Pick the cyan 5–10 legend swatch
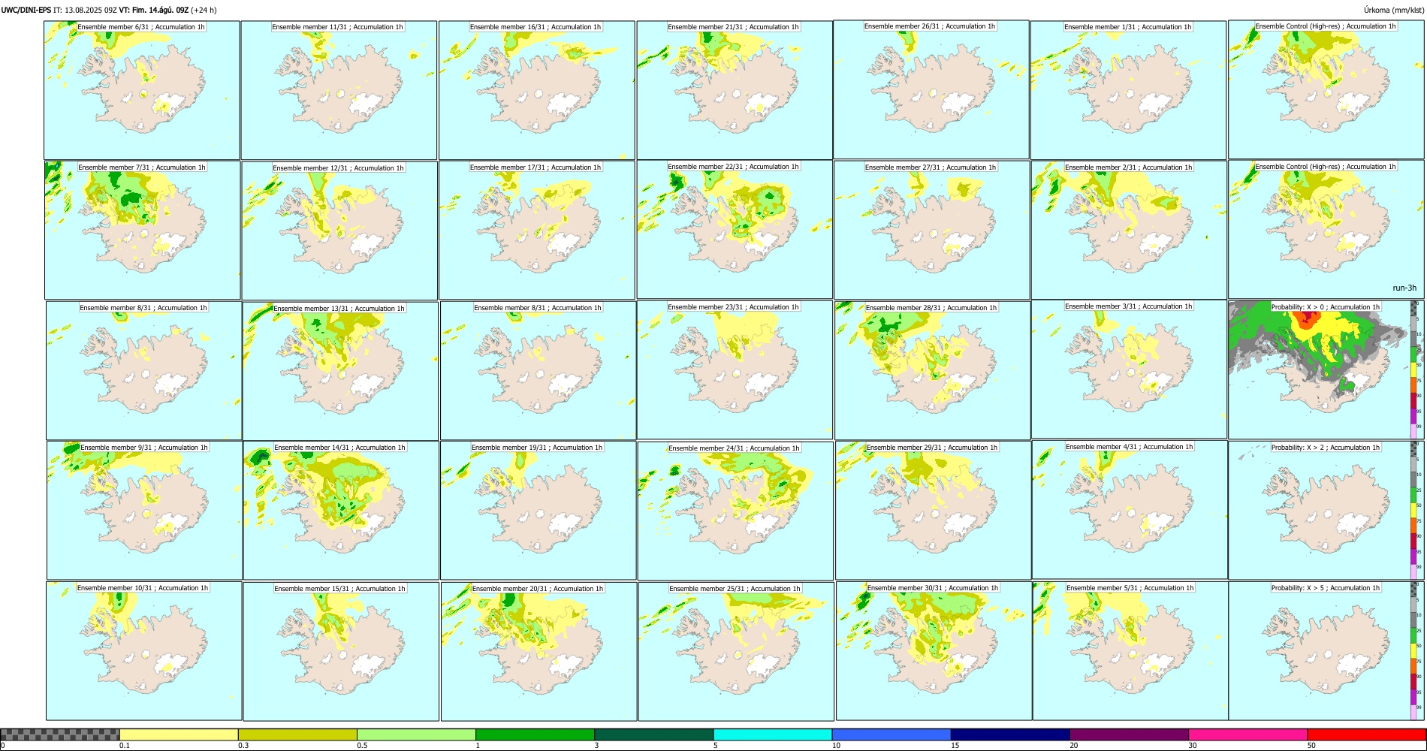This screenshot has width=1427, height=751. (x=773, y=734)
